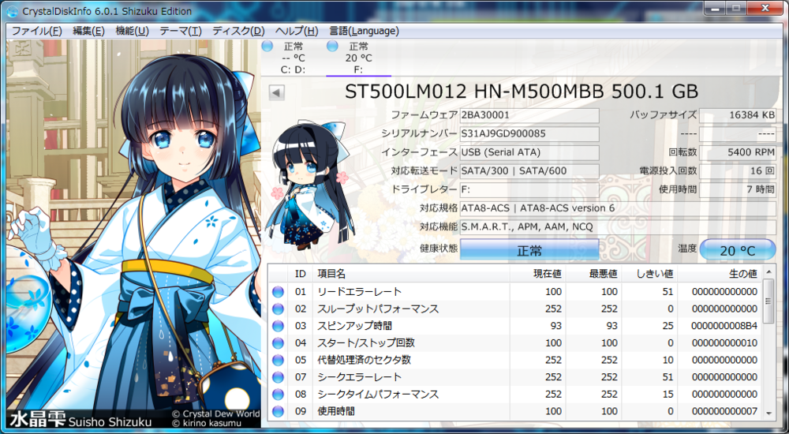Viewport: 789px width, 434px height.
Task: Open the 機能(U) menu
Action: [x=132, y=31]
